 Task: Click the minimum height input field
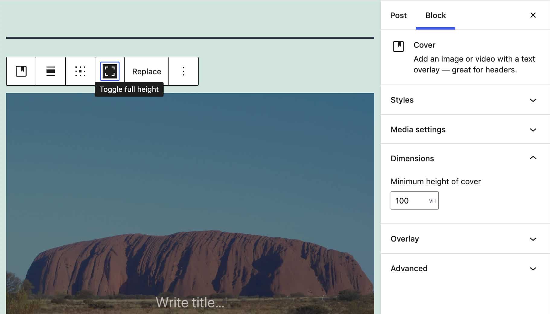coord(409,201)
